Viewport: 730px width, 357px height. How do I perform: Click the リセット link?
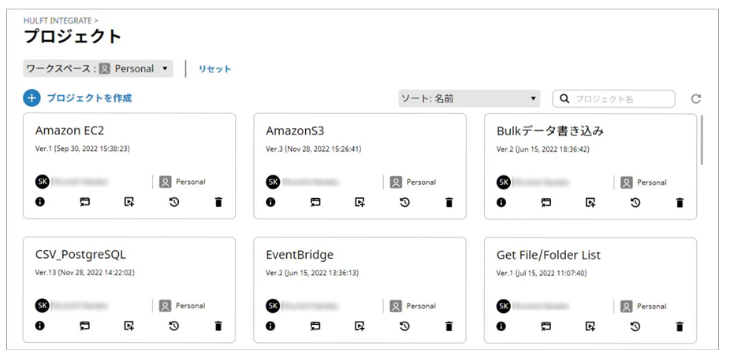[x=214, y=69]
